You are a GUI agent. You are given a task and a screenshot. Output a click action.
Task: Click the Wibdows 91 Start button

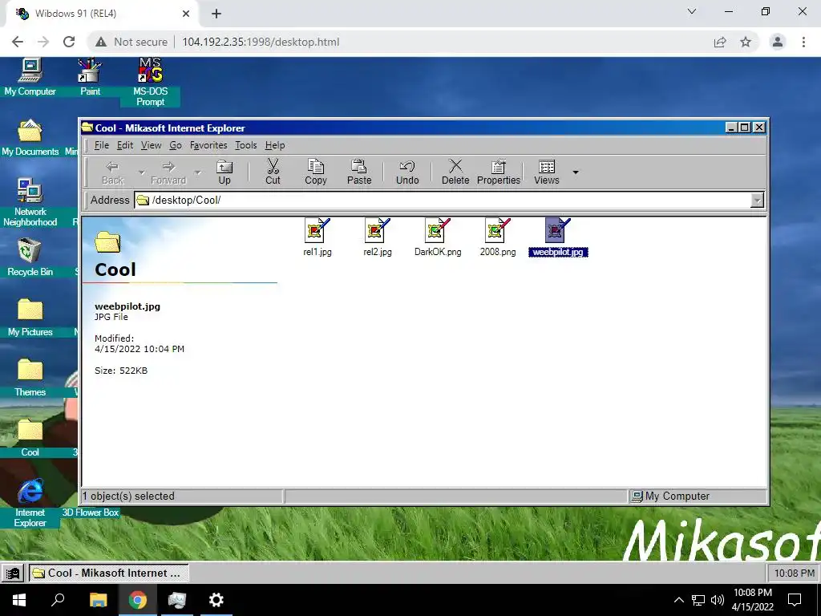(x=13, y=573)
